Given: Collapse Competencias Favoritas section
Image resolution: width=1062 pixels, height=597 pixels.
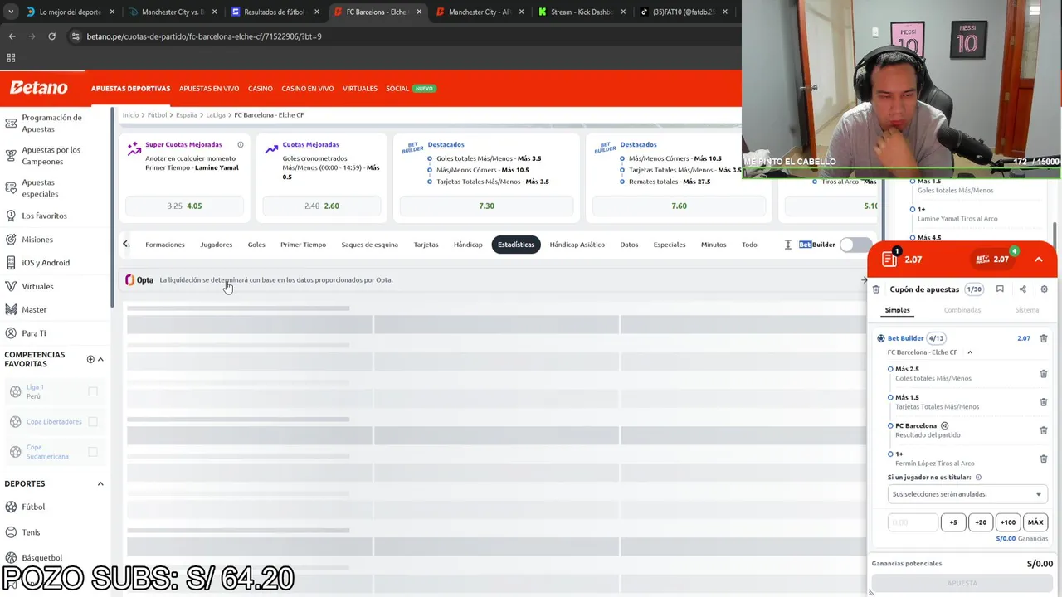Looking at the screenshot, I should coord(100,359).
